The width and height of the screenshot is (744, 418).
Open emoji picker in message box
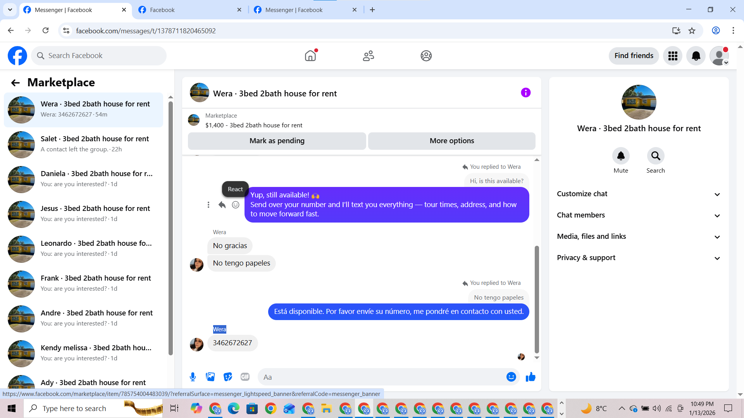point(511,377)
